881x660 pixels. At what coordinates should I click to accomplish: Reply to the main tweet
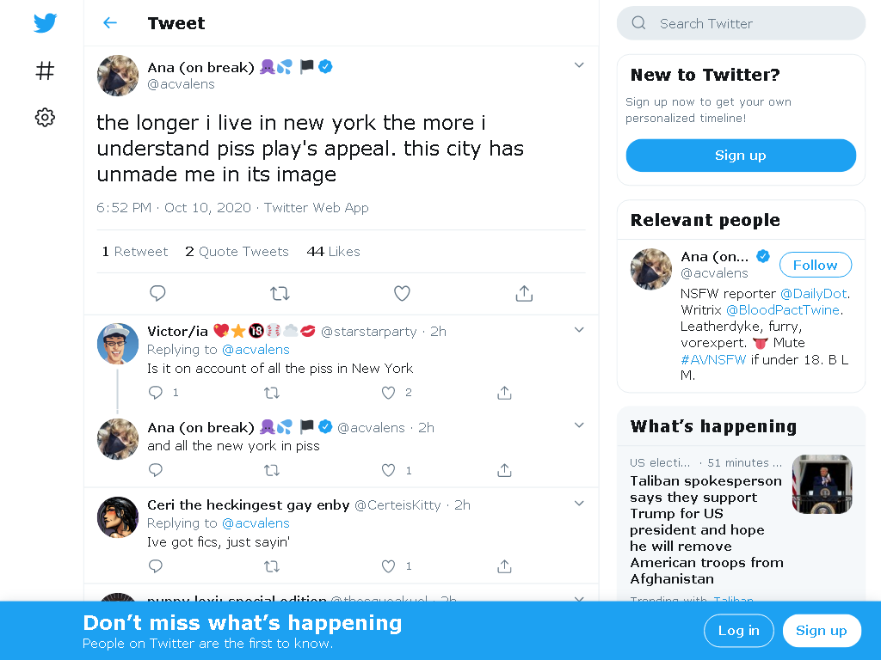click(x=157, y=294)
